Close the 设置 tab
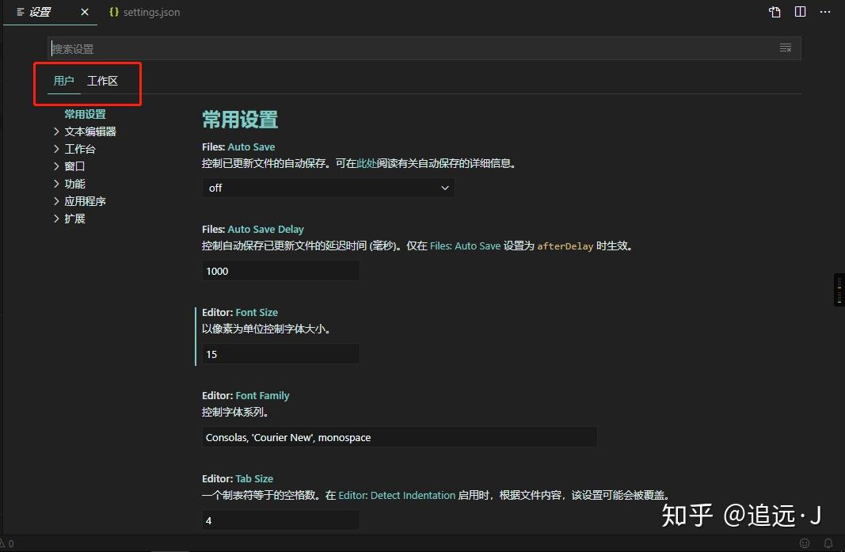Image resolution: width=845 pixels, height=552 pixels. click(85, 12)
